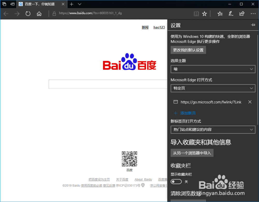Go forward to next page
The height and width of the screenshot is (202, 259).
[x=17, y=14]
